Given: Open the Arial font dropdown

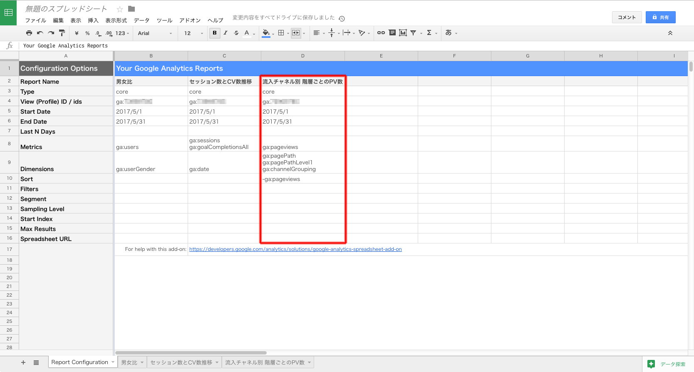Looking at the screenshot, I should pyautogui.click(x=155, y=33).
